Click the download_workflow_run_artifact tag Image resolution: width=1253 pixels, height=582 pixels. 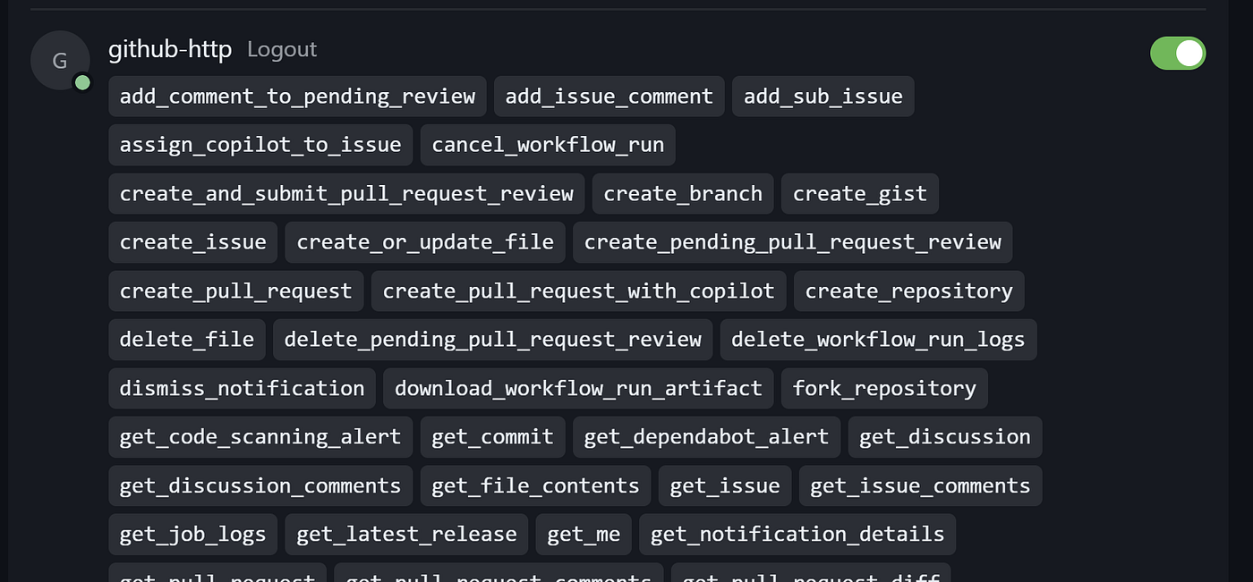[x=578, y=388]
